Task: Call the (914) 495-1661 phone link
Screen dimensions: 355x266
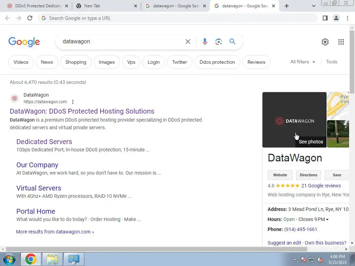Action: (301, 229)
